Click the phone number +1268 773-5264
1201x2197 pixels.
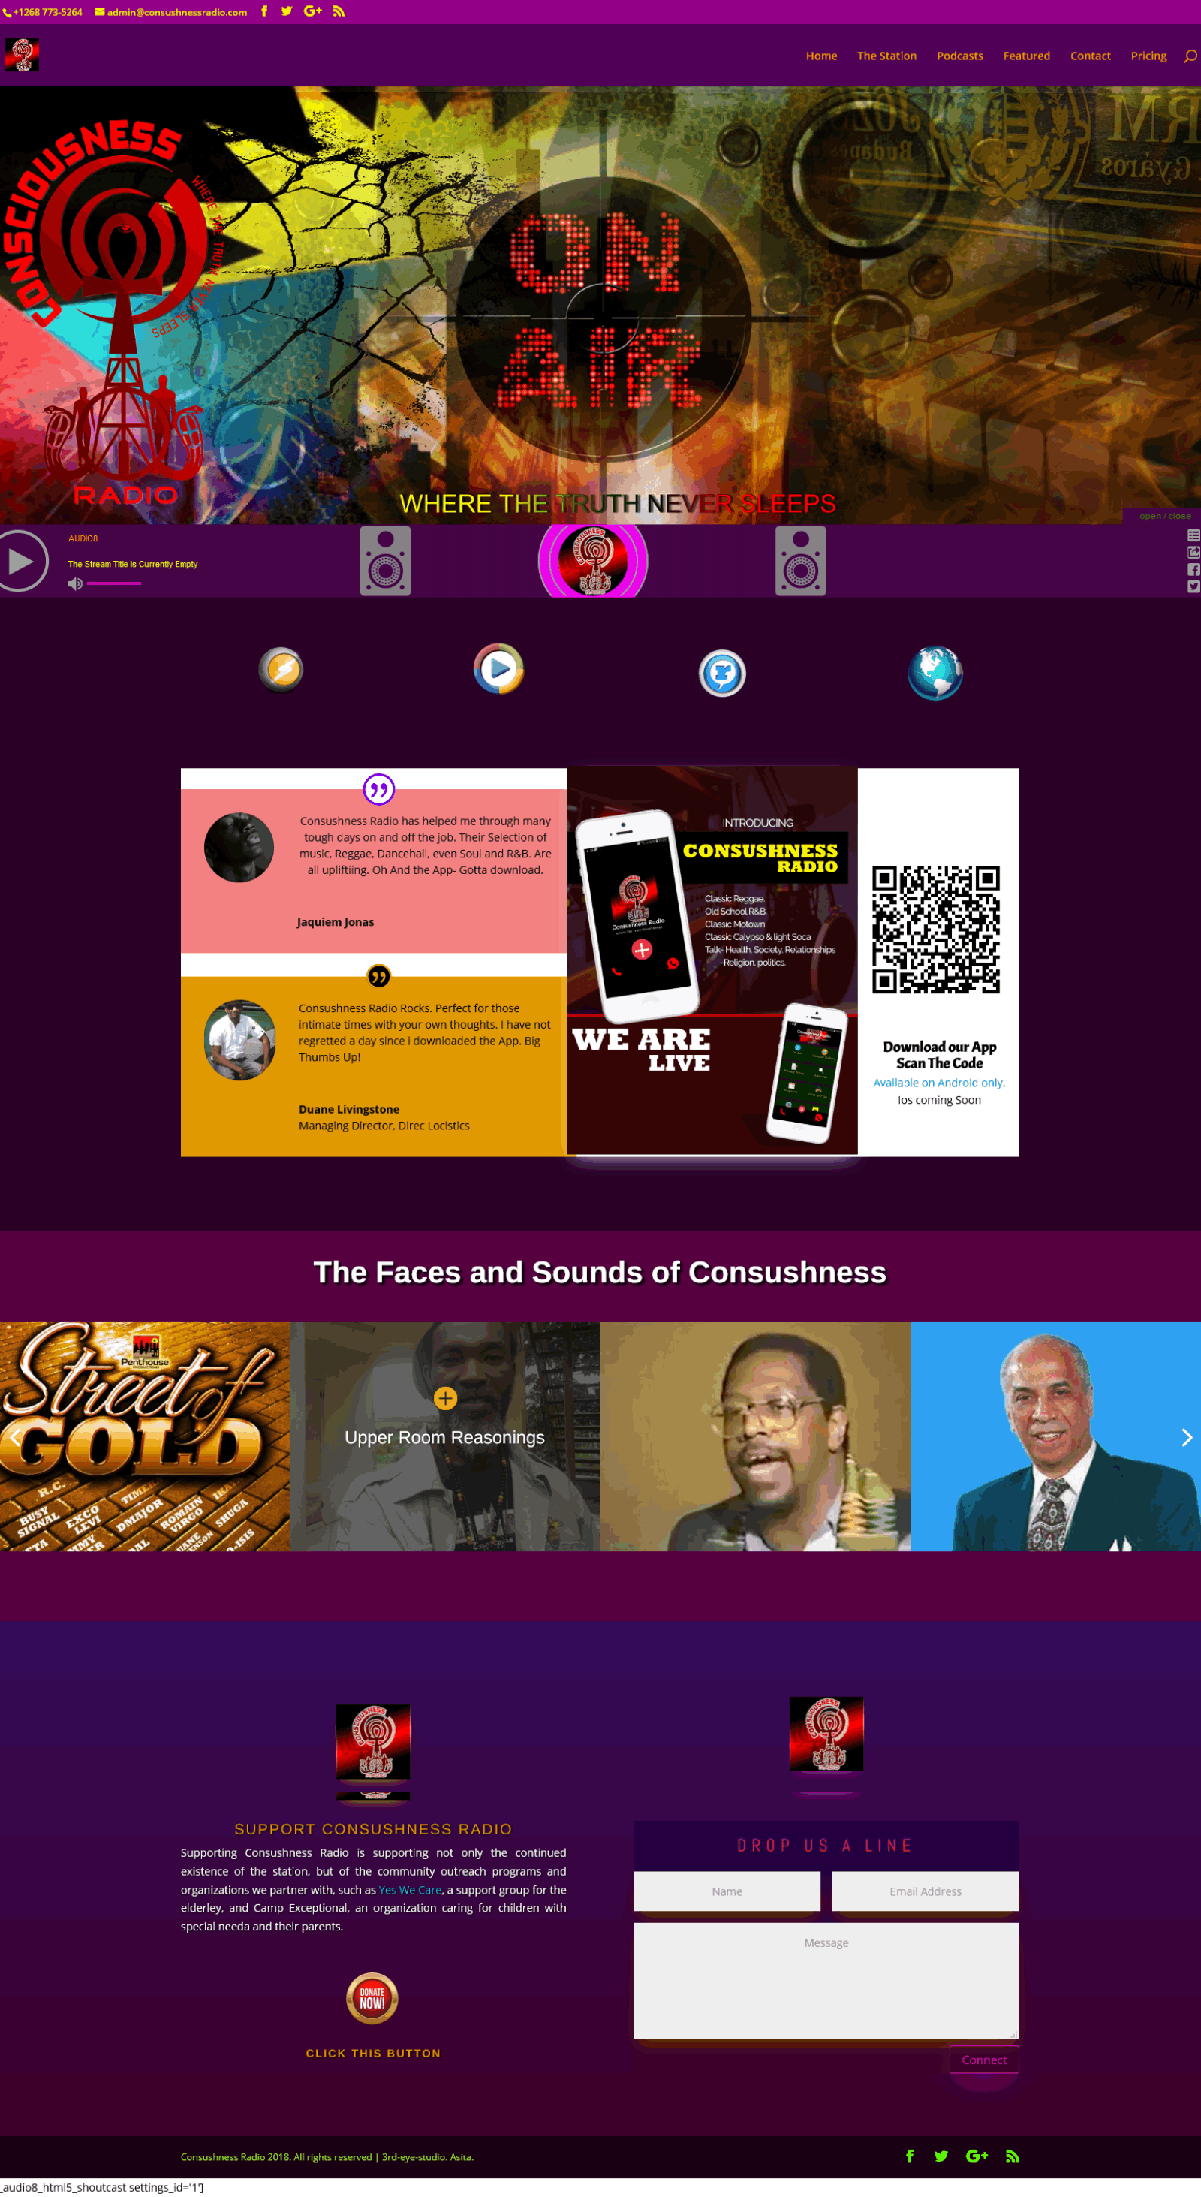[43, 12]
